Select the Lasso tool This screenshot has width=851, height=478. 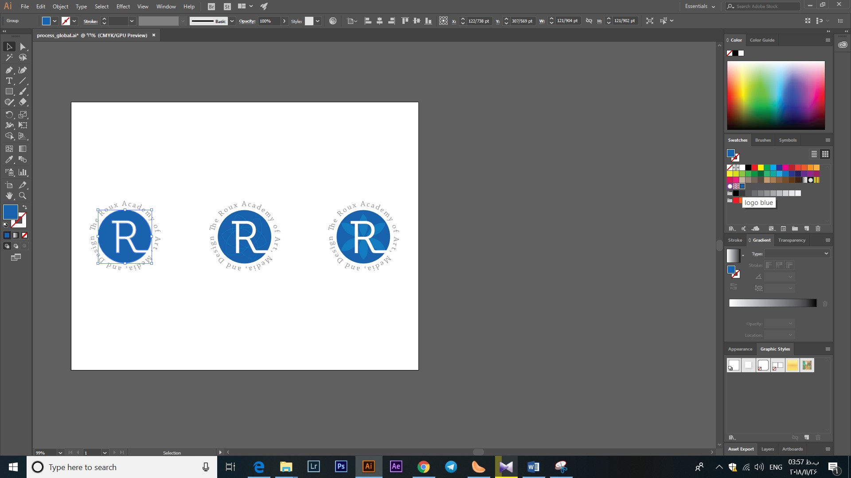click(23, 58)
